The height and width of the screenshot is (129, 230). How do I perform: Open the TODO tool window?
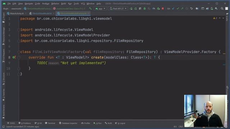point(11,123)
